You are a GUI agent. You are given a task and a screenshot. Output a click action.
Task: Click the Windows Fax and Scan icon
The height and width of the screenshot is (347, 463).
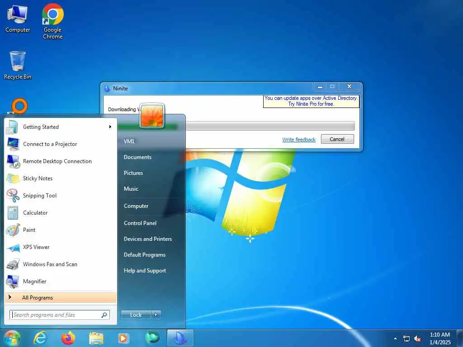click(x=13, y=264)
